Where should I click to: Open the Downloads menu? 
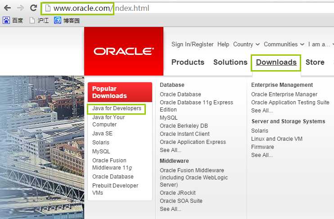(x=276, y=62)
